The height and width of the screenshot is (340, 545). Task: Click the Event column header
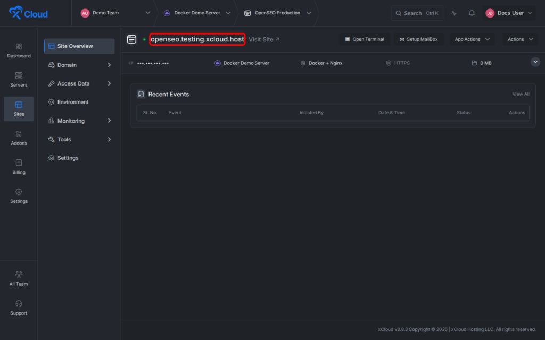[175, 113]
